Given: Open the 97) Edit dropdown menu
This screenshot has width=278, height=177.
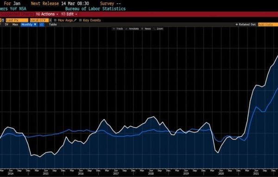Looking at the screenshot, I should [x=69, y=14].
